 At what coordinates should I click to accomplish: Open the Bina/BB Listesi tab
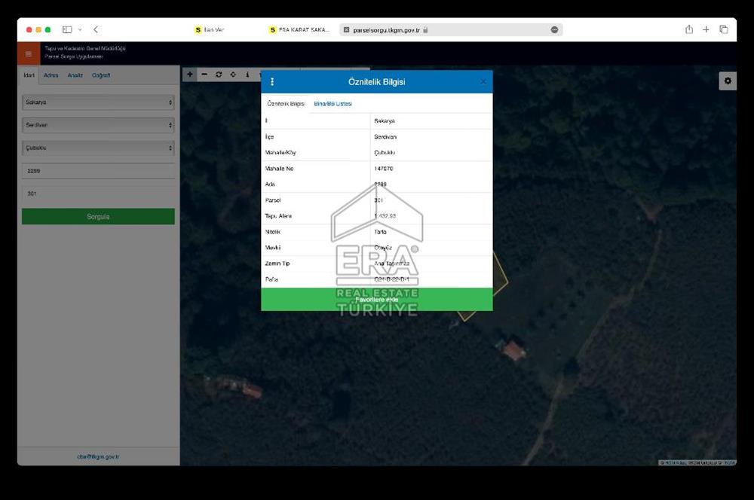[x=333, y=103]
